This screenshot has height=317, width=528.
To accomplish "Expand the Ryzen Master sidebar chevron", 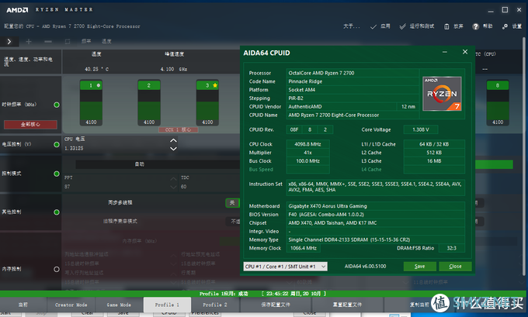I will tap(9, 41).
